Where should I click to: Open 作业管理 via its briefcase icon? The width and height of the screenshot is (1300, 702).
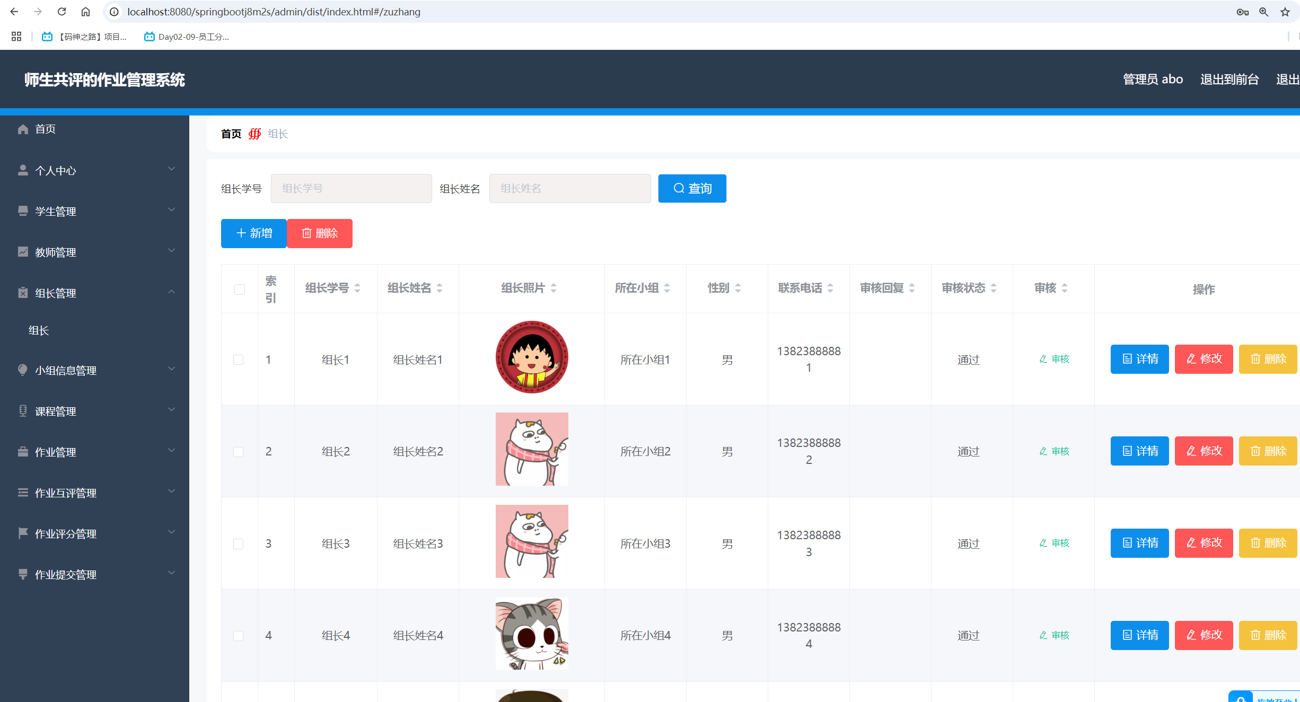[23, 452]
